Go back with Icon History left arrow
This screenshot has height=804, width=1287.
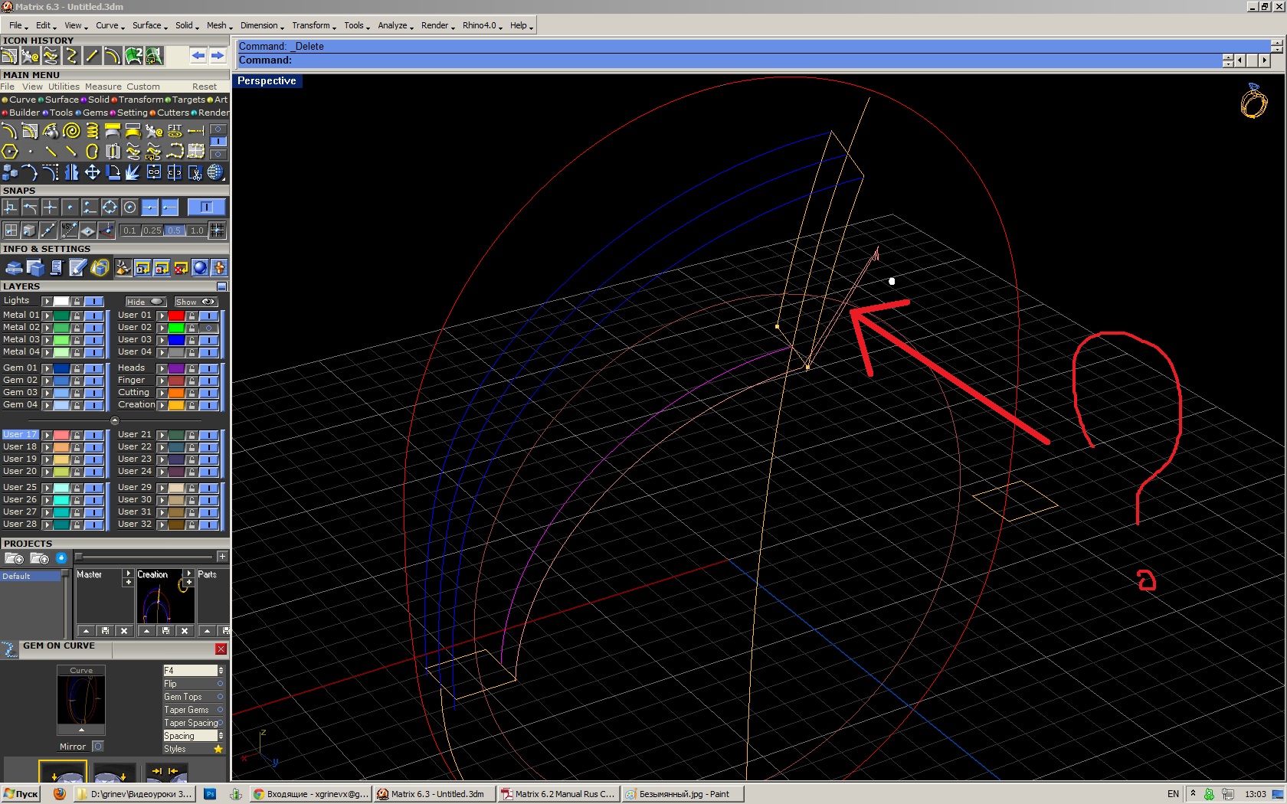(x=198, y=55)
